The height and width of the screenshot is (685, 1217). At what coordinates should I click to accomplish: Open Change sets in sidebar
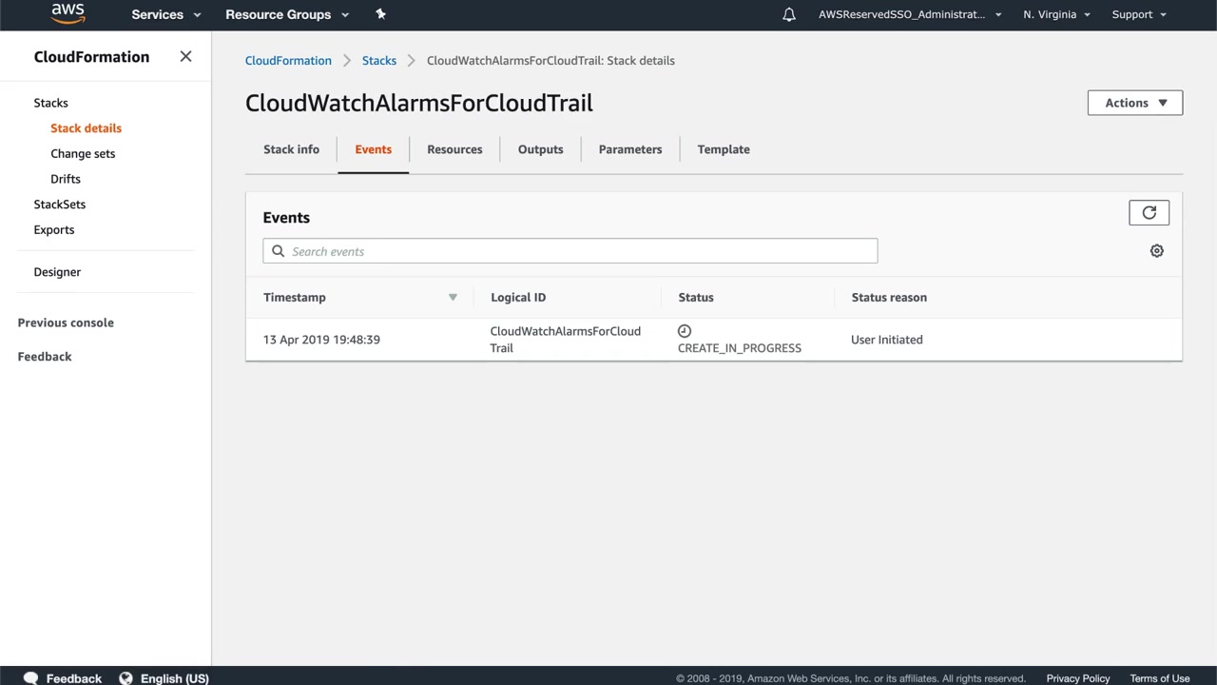pos(83,153)
